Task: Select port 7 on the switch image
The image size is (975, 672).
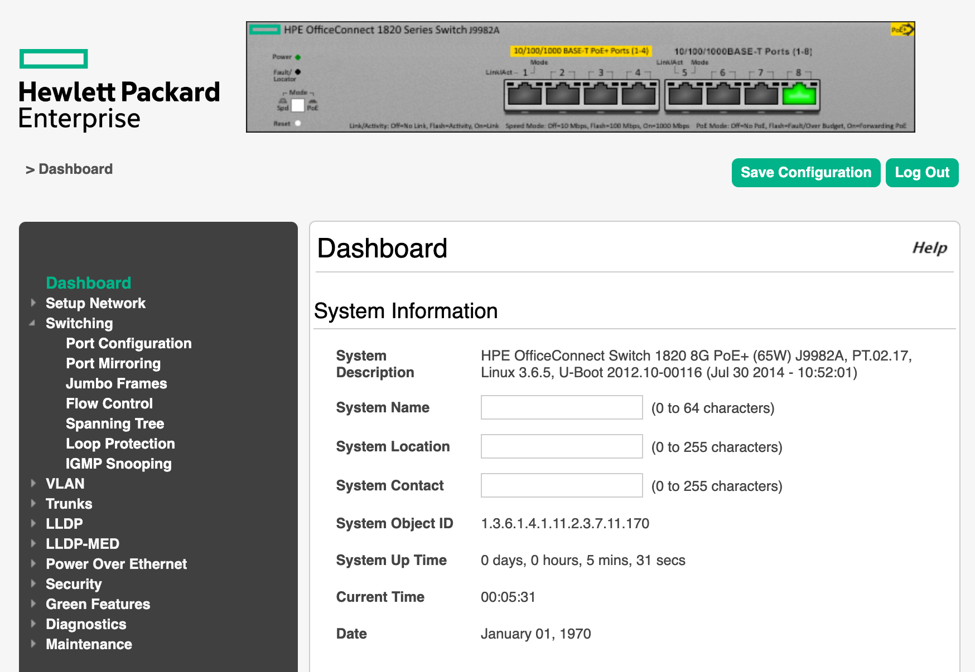Action: pyautogui.click(x=761, y=94)
